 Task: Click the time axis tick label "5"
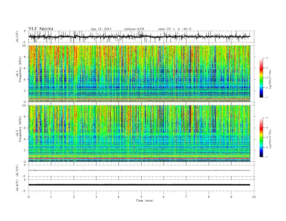pos(141,197)
